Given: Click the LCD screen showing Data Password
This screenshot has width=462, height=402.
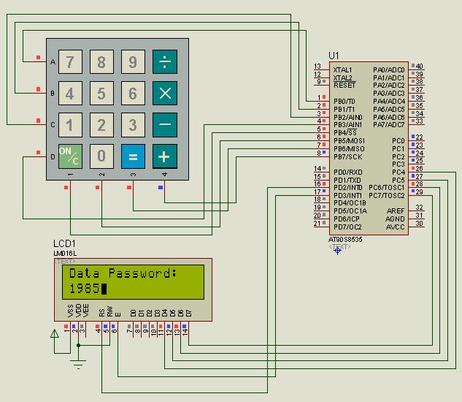Looking at the screenshot, I should pyautogui.click(x=133, y=282).
